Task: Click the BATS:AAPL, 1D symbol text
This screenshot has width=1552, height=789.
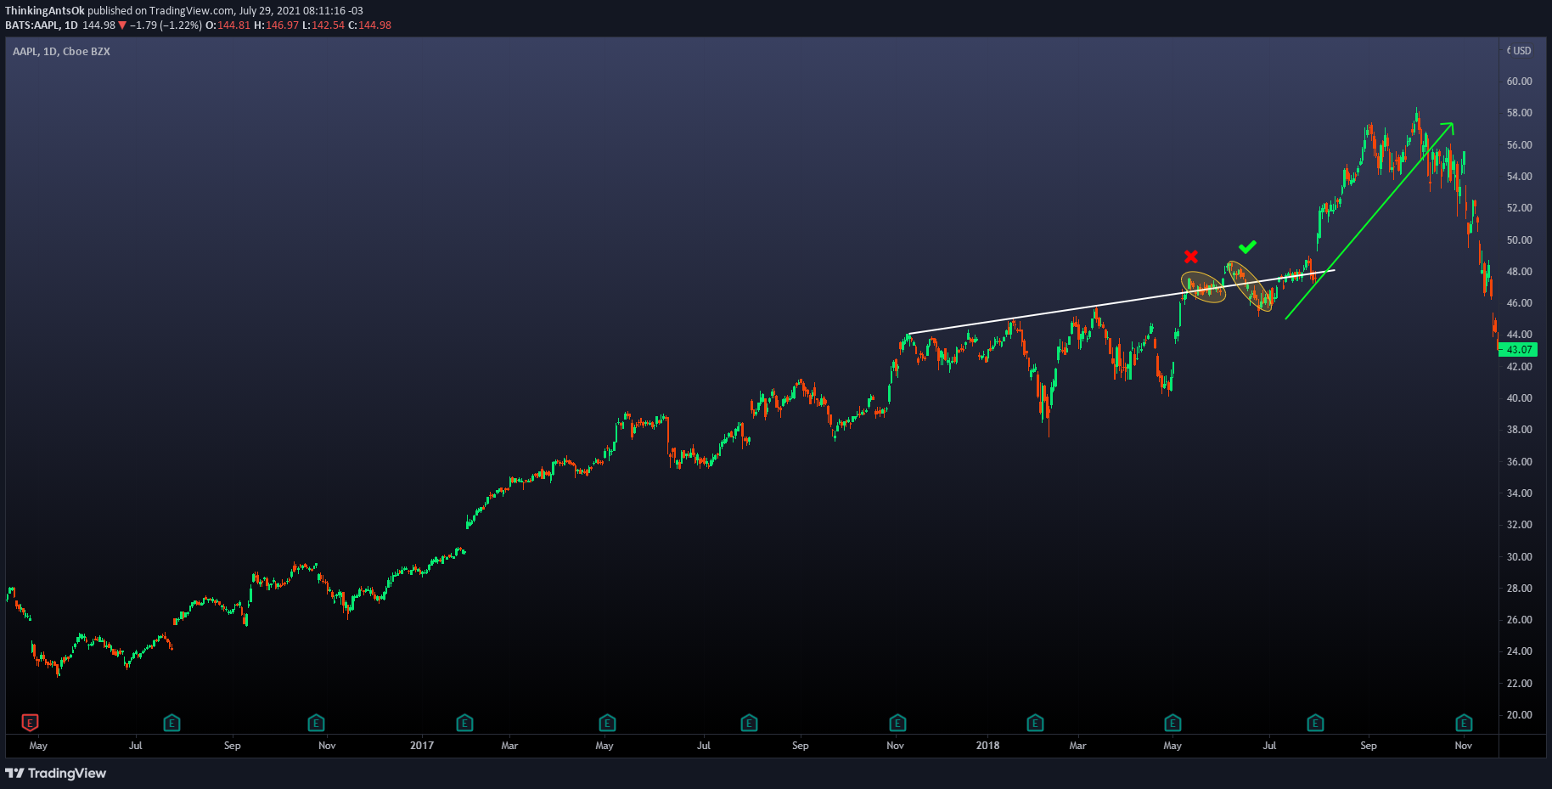Action: coord(42,25)
